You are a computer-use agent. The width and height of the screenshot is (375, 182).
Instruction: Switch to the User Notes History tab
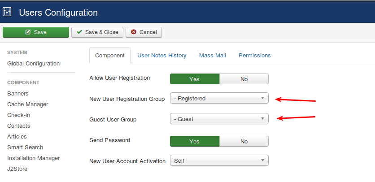(161, 56)
